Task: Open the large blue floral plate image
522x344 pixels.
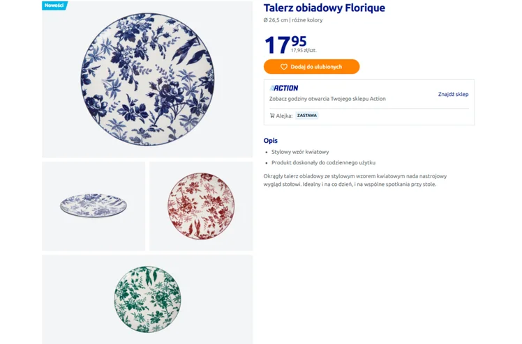Action: tap(147, 79)
